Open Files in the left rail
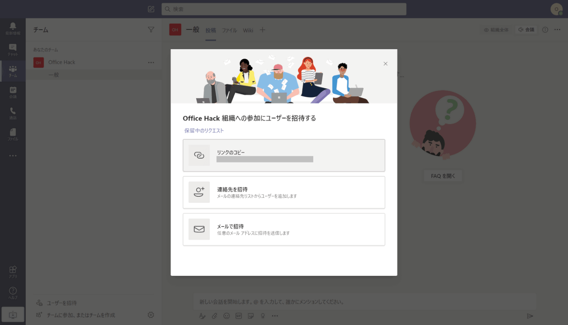 coord(13,134)
